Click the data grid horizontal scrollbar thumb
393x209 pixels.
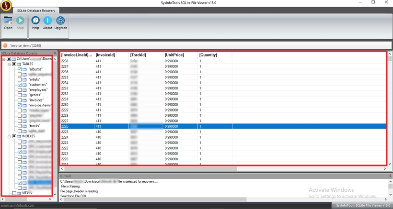click(x=150, y=169)
